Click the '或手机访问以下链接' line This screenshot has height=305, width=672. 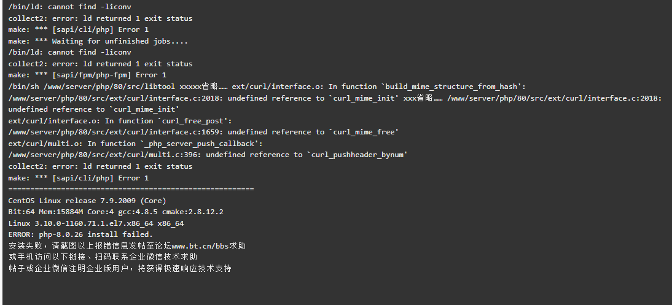pos(103,257)
